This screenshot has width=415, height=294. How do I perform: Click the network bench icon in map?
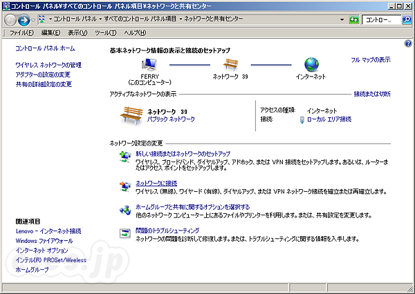coord(226,64)
